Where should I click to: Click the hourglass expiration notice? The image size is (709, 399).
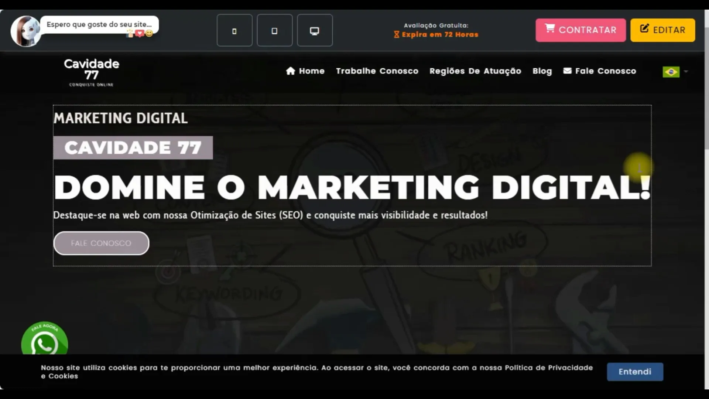[436, 35]
